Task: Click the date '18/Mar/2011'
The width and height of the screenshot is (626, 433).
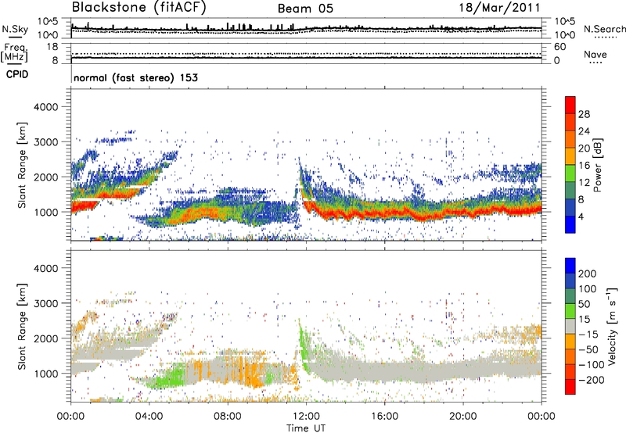Action: tap(499, 8)
